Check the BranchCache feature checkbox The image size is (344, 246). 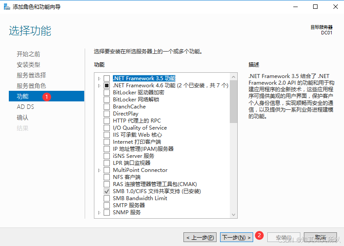pyautogui.click(x=107, y=107)
